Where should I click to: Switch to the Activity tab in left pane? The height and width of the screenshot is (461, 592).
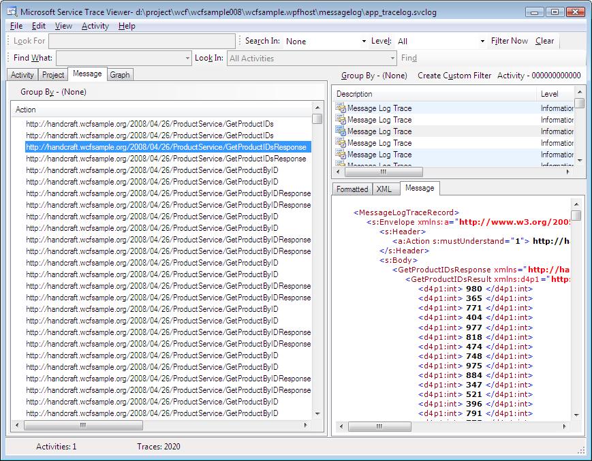[x=22, y=75]
